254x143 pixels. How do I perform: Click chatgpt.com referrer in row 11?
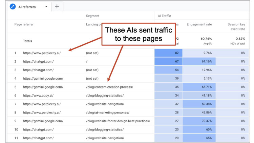[38, 138]
